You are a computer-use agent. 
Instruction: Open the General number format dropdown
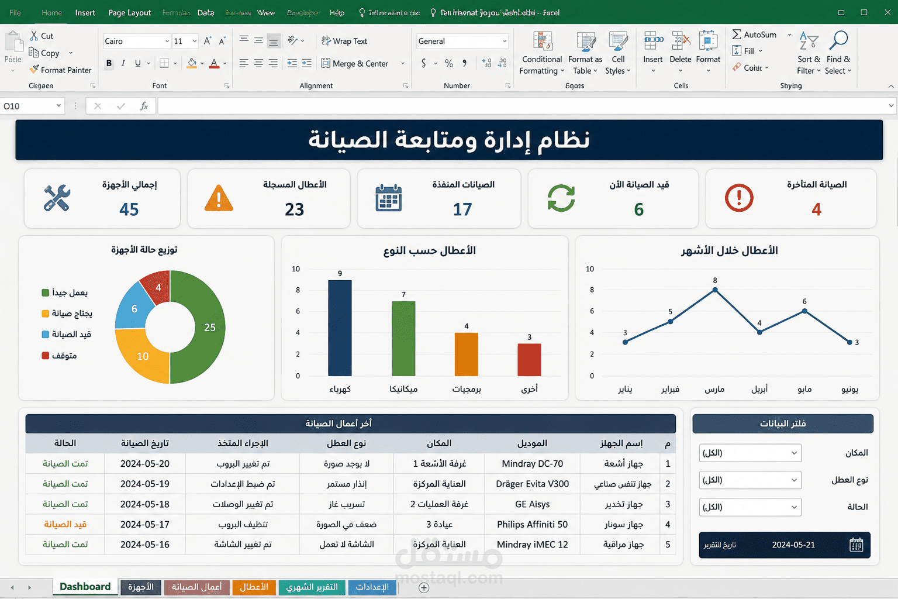[505, 41]
